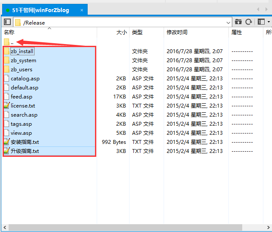The height and width of the screenshot is (232, 272).
Task: Select the zb_install folder name
Action: 22,51
